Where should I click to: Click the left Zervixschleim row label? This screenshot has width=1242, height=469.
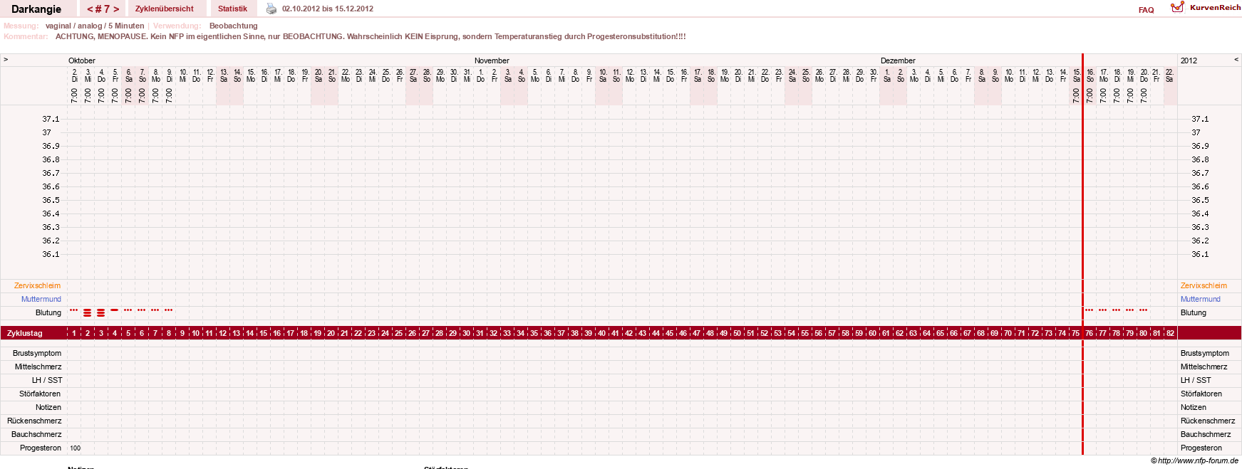pos(37,285)
